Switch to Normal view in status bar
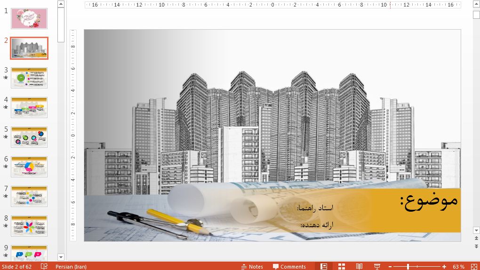The width and height of the screenshot is (480, 270). point(324,266)
